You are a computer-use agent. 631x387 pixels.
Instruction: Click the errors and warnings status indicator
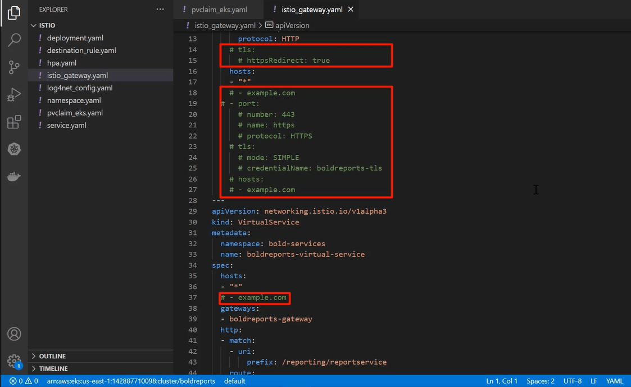(24, 381)
